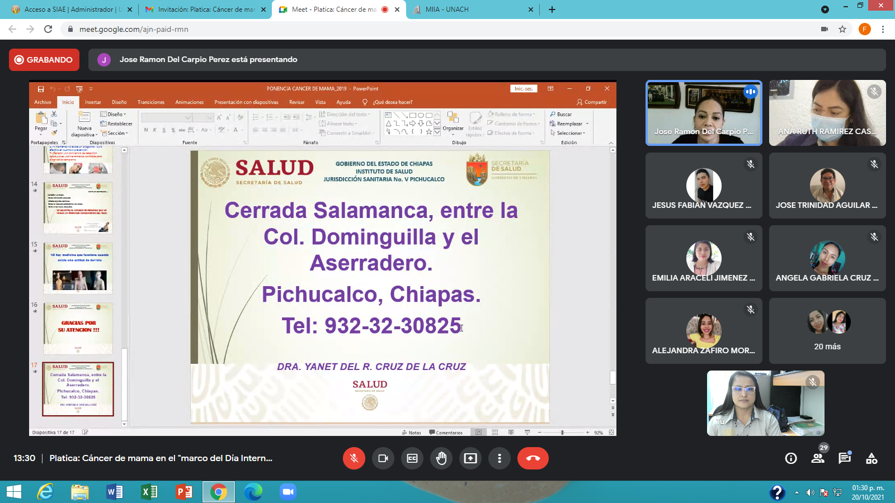This screenshot has width=895, height=503.
Task: Select the Diseño ribbon tab
Action: [119, 102]
